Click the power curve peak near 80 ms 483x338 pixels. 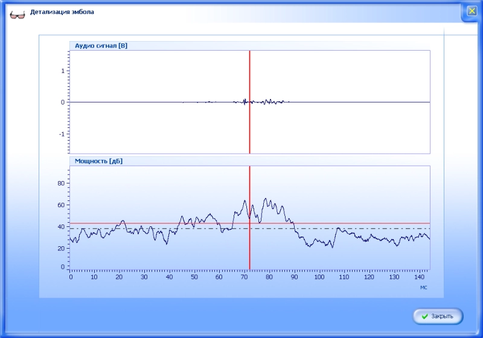click(x=266, y=199)
